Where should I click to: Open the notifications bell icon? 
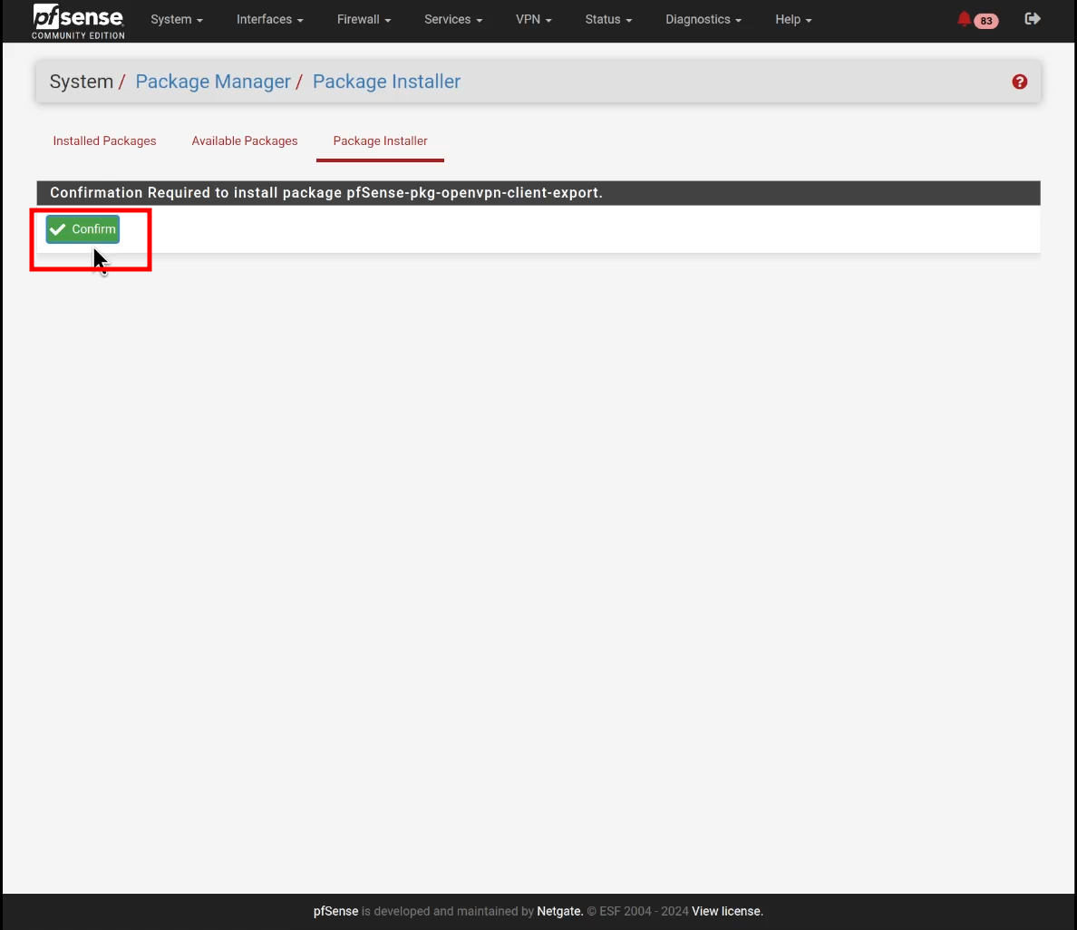pyautogui.click(x=964, y=19)
